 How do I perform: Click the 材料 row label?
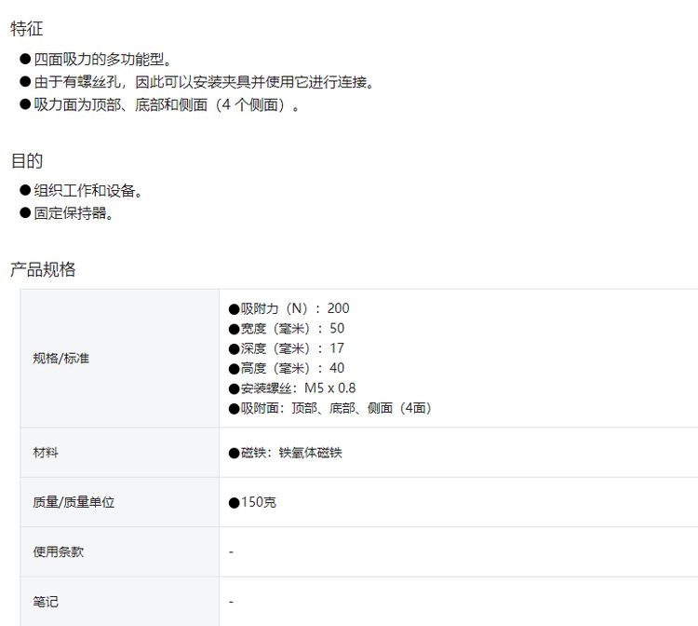click(x=46, y=453)
